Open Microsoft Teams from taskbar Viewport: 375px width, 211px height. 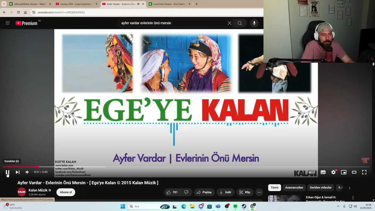(218, 207)
